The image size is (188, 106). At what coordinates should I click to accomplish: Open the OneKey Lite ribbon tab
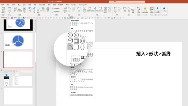83,5
